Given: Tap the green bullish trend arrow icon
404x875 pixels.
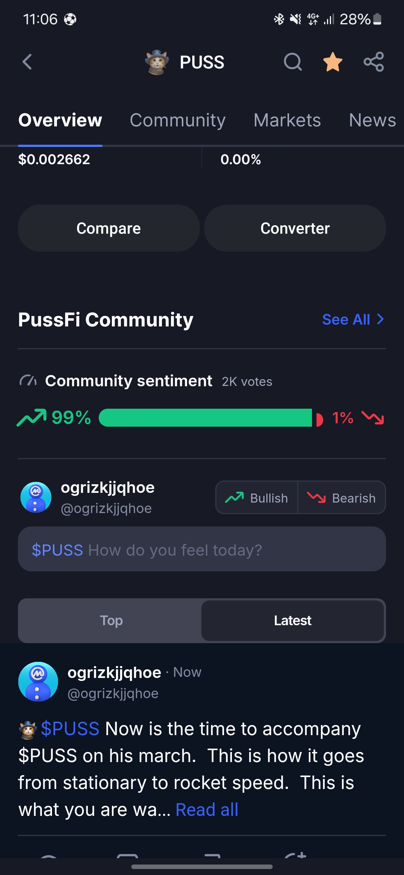Looking at the screenshot, I should (x=32, y=417).
